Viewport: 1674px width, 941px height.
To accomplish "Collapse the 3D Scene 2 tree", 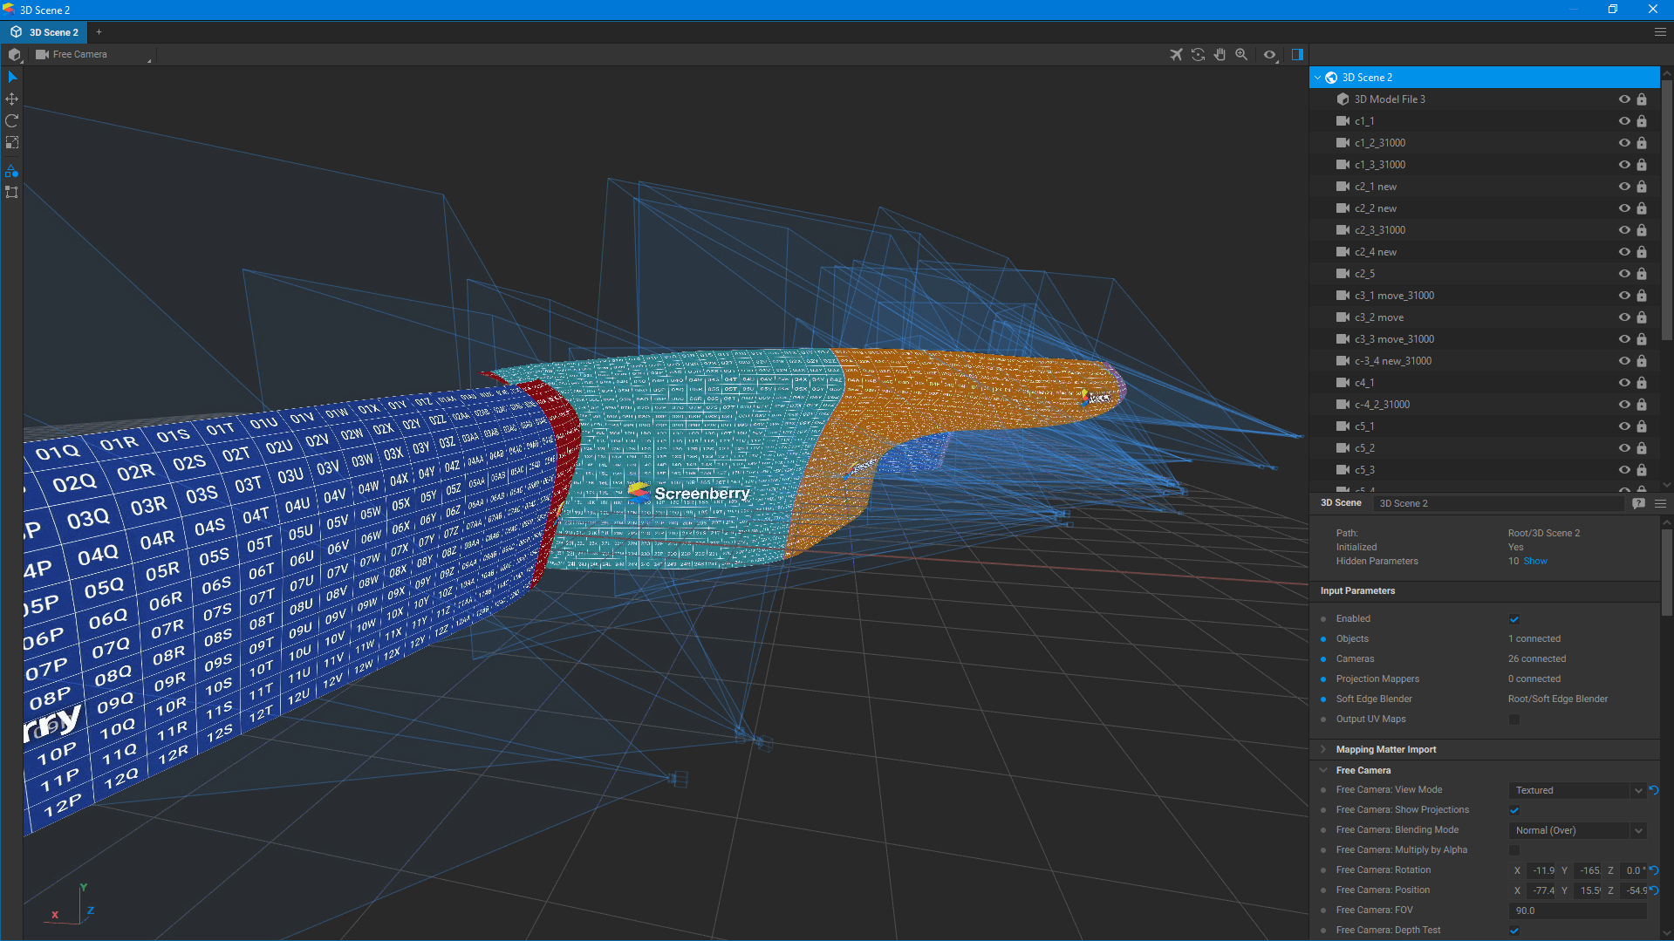I will tap(1317, 77).
